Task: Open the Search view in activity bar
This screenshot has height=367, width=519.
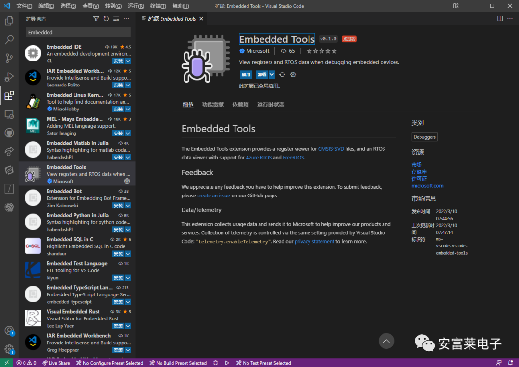Action: [x=9, y=39]
